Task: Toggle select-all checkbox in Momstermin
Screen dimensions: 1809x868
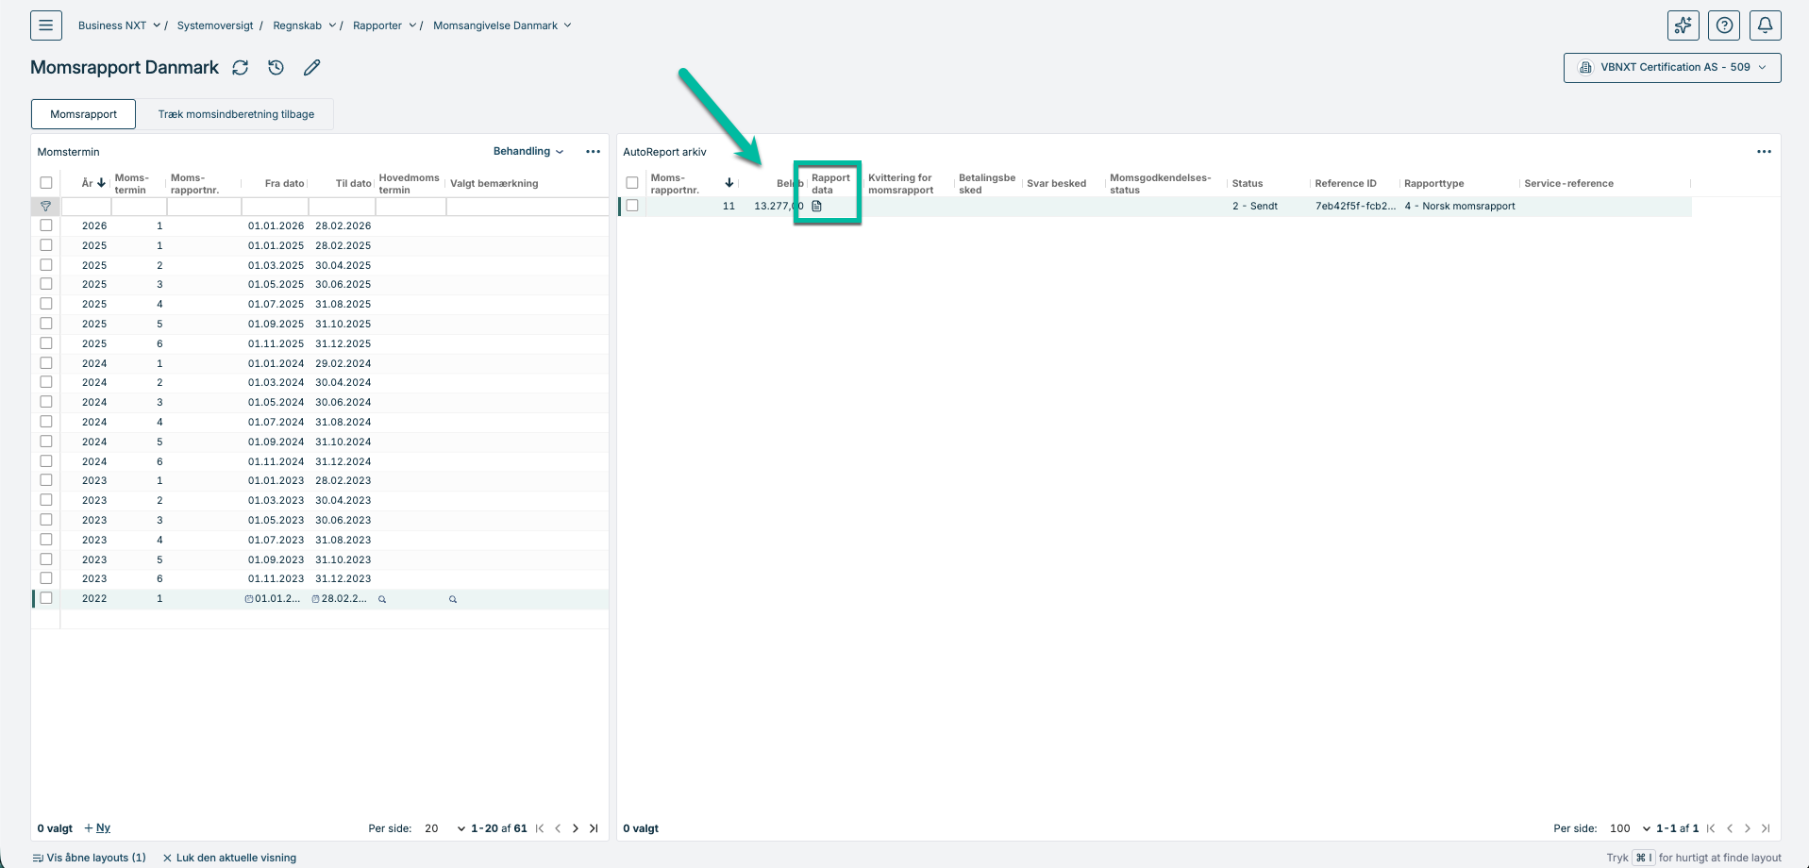Action: (x=46, y=183)
